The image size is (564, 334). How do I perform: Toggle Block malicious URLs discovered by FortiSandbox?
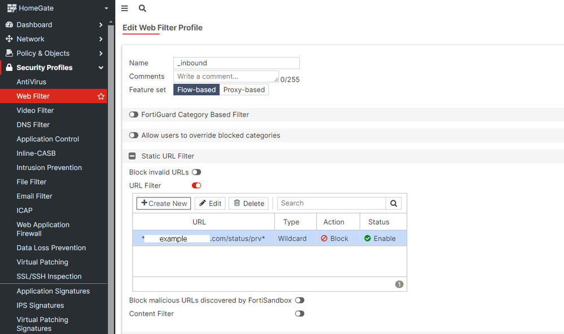tap(300, 300)
